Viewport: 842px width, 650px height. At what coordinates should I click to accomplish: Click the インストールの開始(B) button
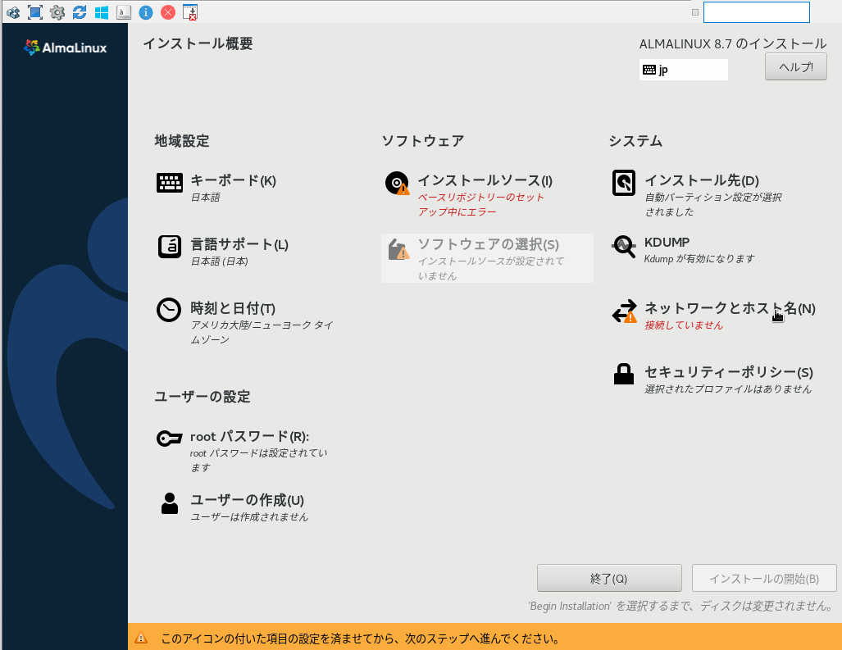pos(763,578)
